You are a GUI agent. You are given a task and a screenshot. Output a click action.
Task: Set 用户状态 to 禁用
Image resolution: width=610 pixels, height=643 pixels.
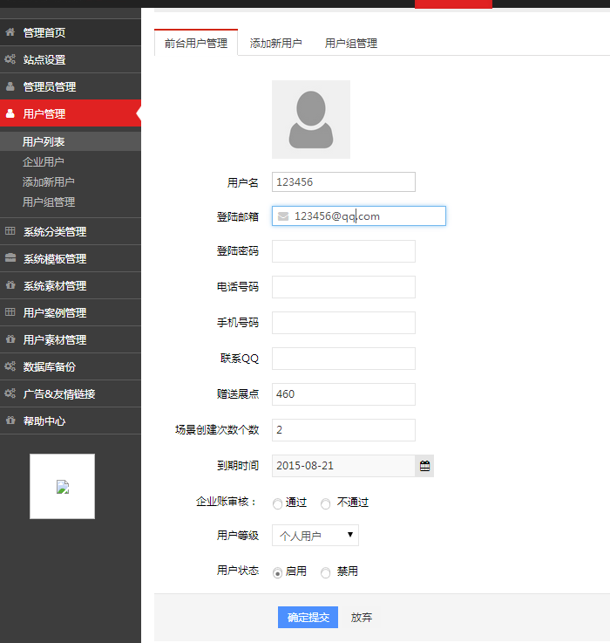click(326, 572)
